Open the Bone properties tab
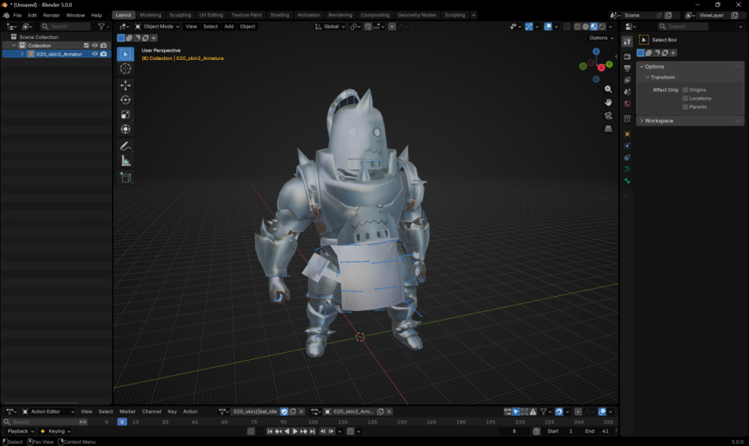This screenshot has height=446, width=749. pyautogui.click(x=627, y=181)
